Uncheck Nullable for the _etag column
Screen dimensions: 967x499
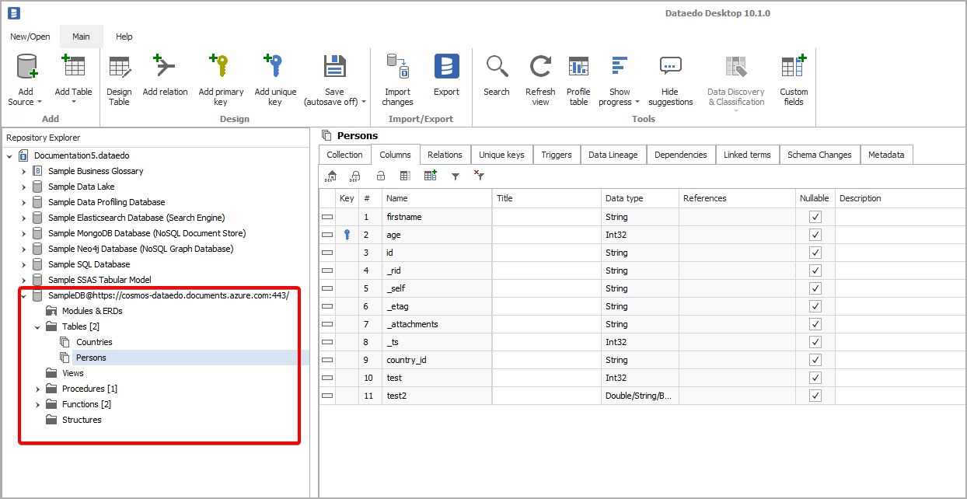pos(815,305)
